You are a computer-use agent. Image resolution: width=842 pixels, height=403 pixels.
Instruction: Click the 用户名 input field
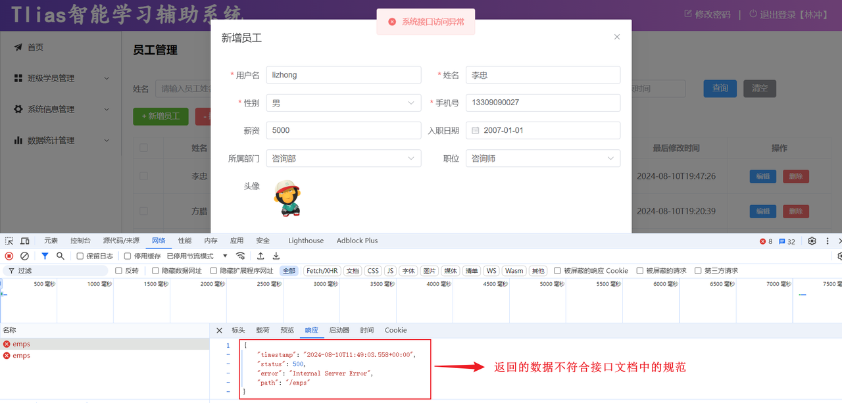pos(343,75)
